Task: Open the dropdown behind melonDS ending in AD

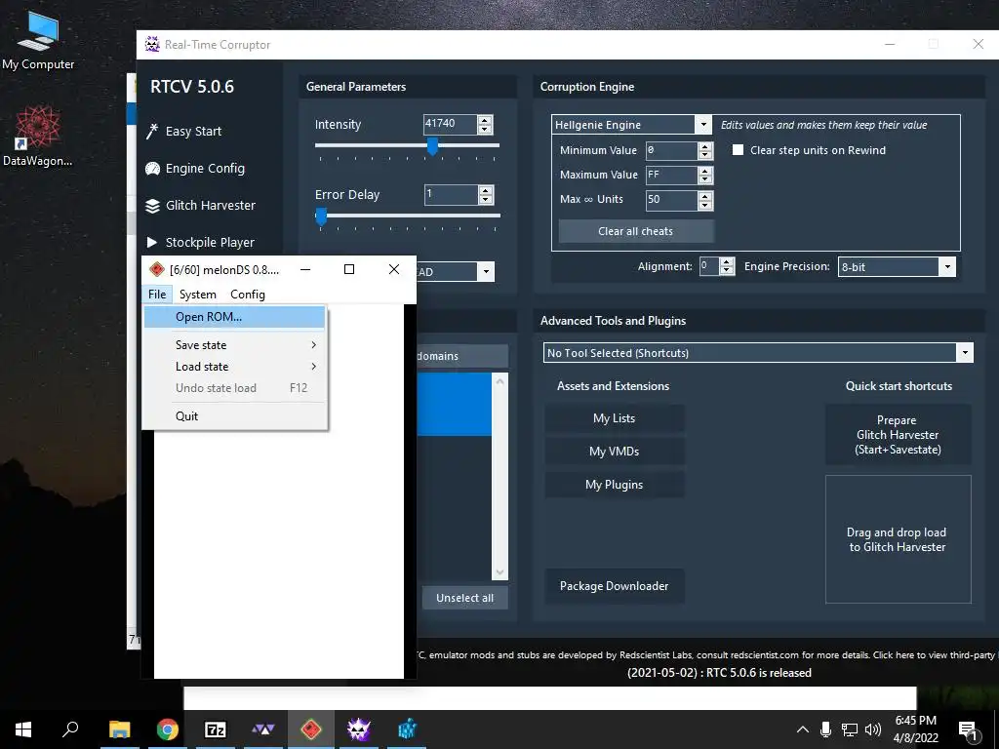Action: 486,272
